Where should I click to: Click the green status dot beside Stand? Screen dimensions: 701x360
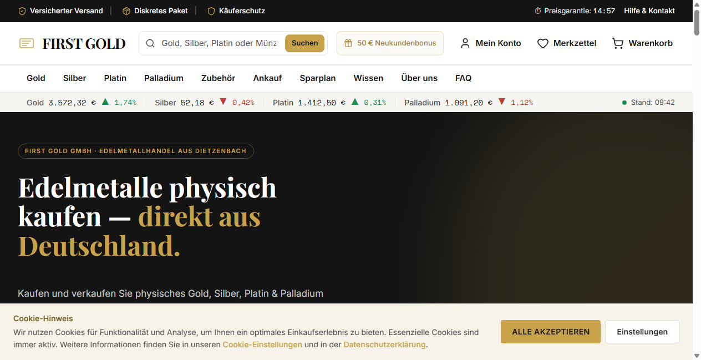coord(624,103)
